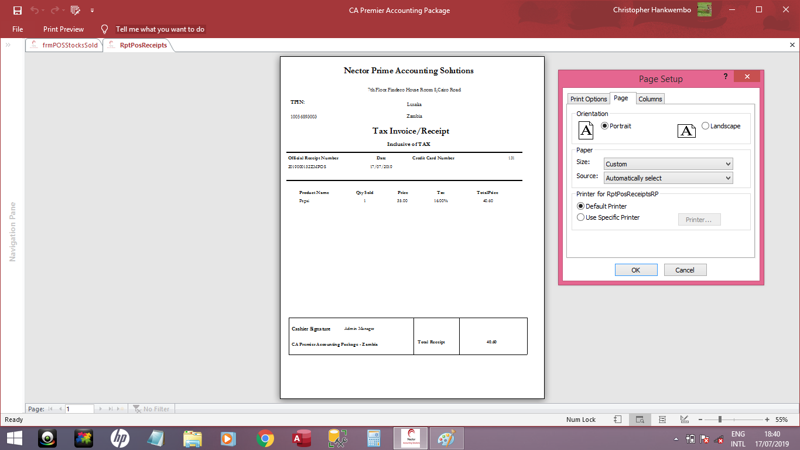Open the paper Size dropdown
Image resolution: width=800 pixels, height=450 pixels.
pos(669,164)
